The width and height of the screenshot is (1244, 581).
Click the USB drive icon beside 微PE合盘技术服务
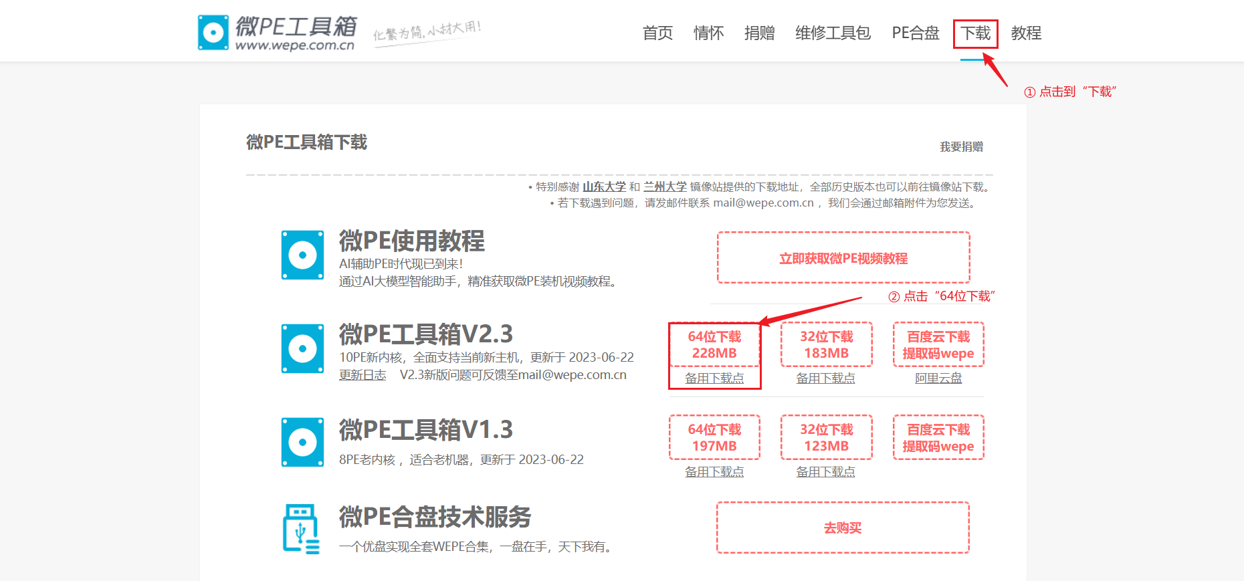301,529
